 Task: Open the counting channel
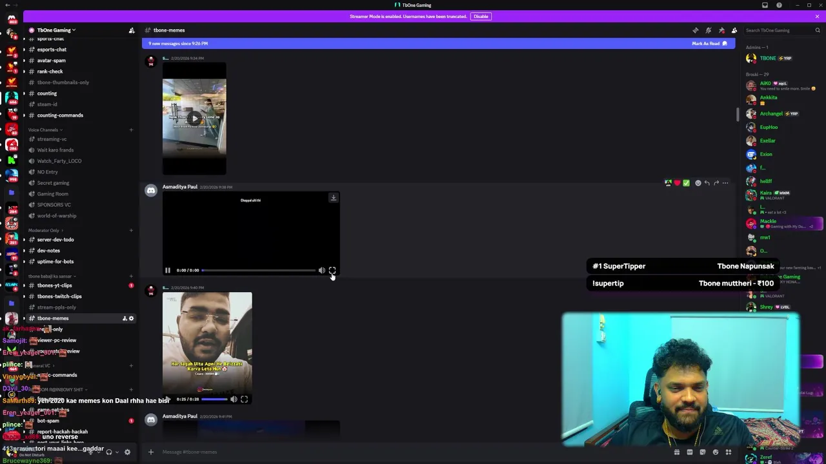[46, 93]
